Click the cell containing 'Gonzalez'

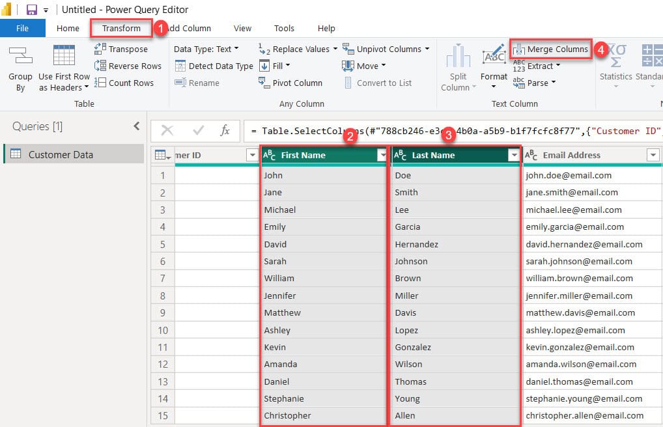point(455,347)
